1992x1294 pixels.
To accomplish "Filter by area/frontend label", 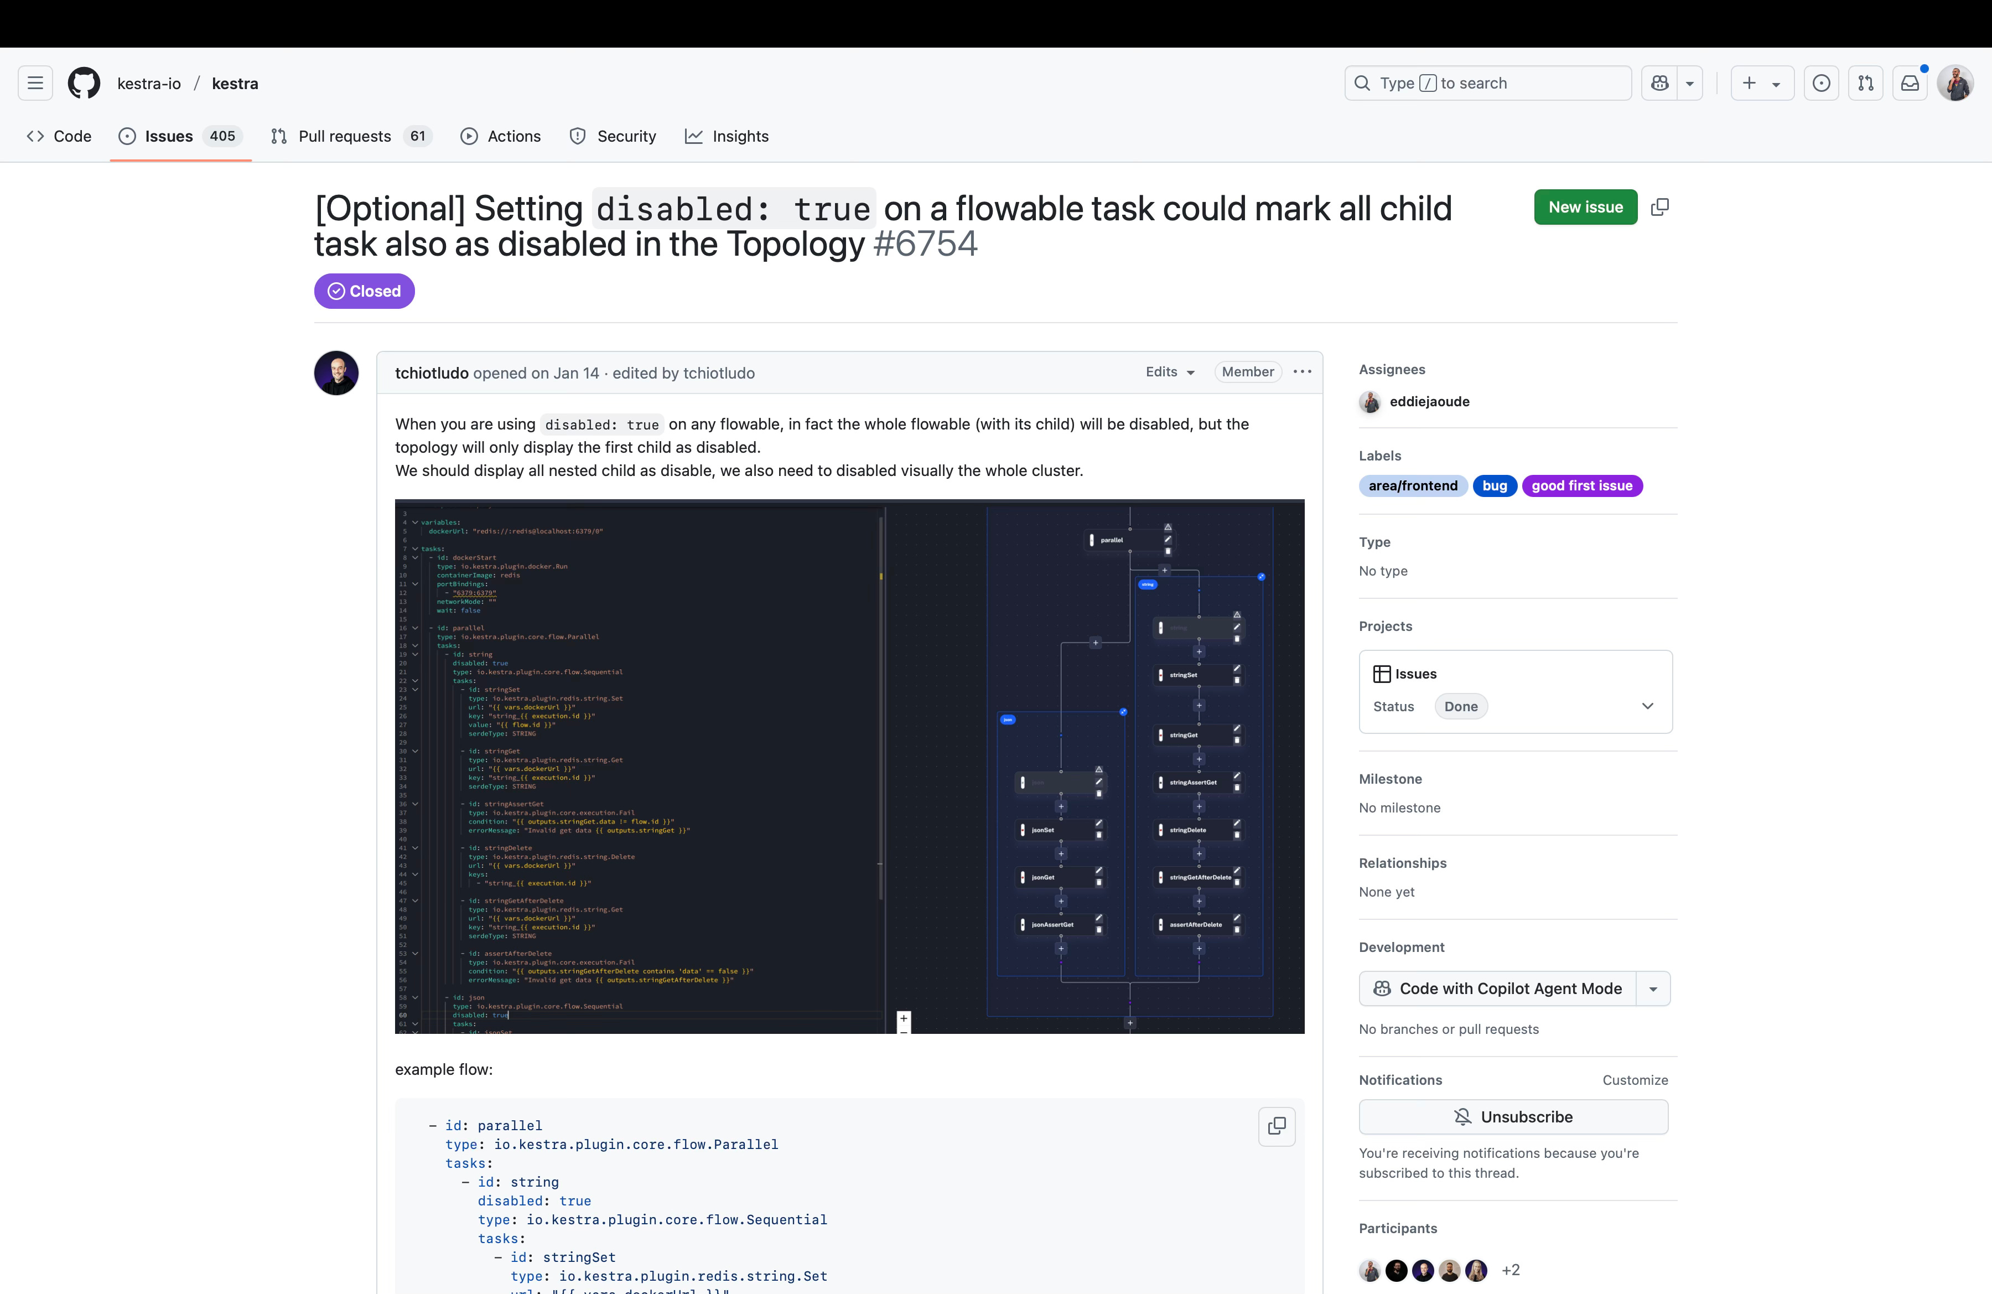I will [1413, 485].
